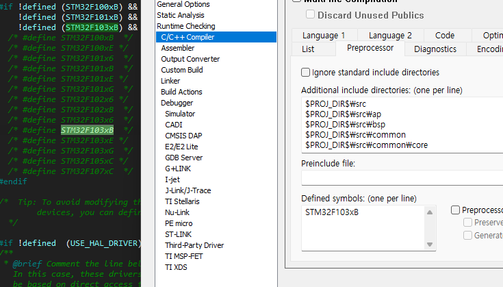The height and width of the screenshot is (287, 503).
Task: Switch to Code tab
Action: coord(445,36)
